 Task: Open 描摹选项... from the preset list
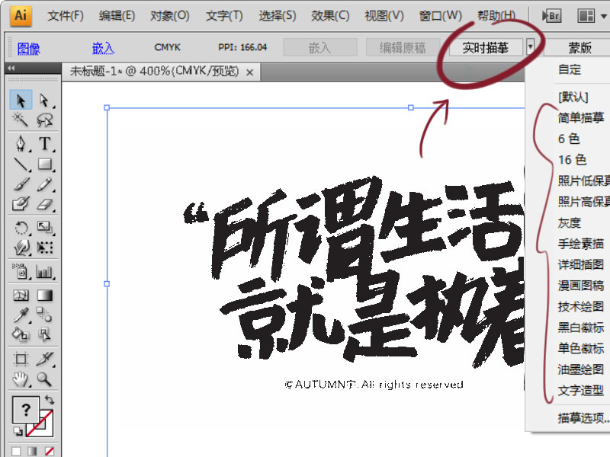(x=583, y=417)
